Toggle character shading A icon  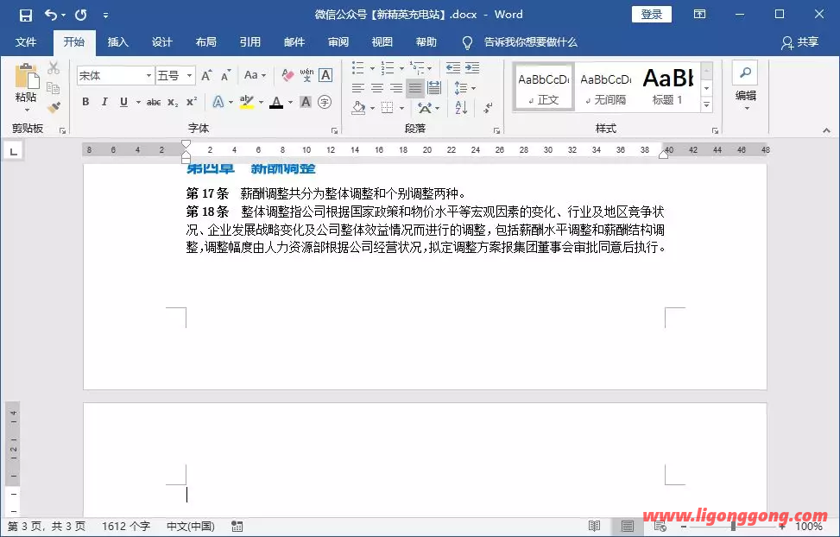click(x=306, y=102)
